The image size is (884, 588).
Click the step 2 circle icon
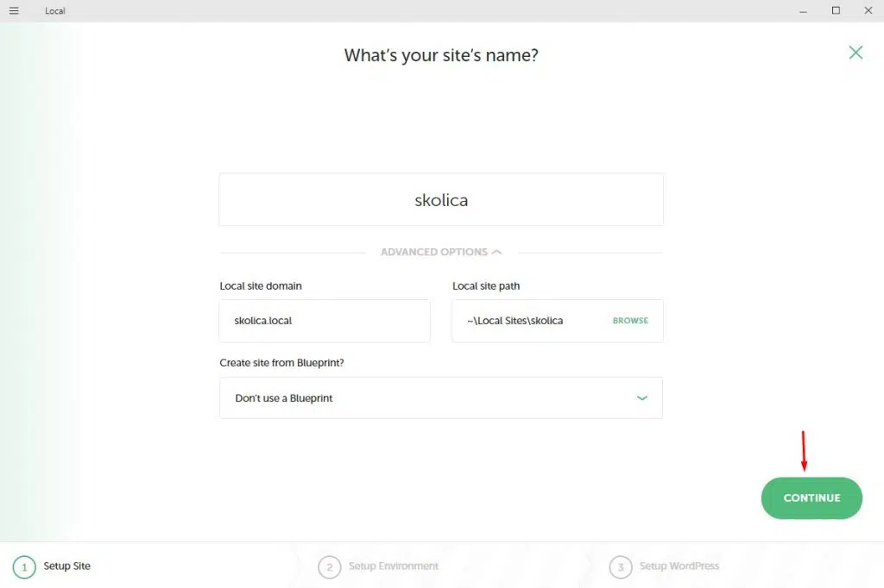329,566
